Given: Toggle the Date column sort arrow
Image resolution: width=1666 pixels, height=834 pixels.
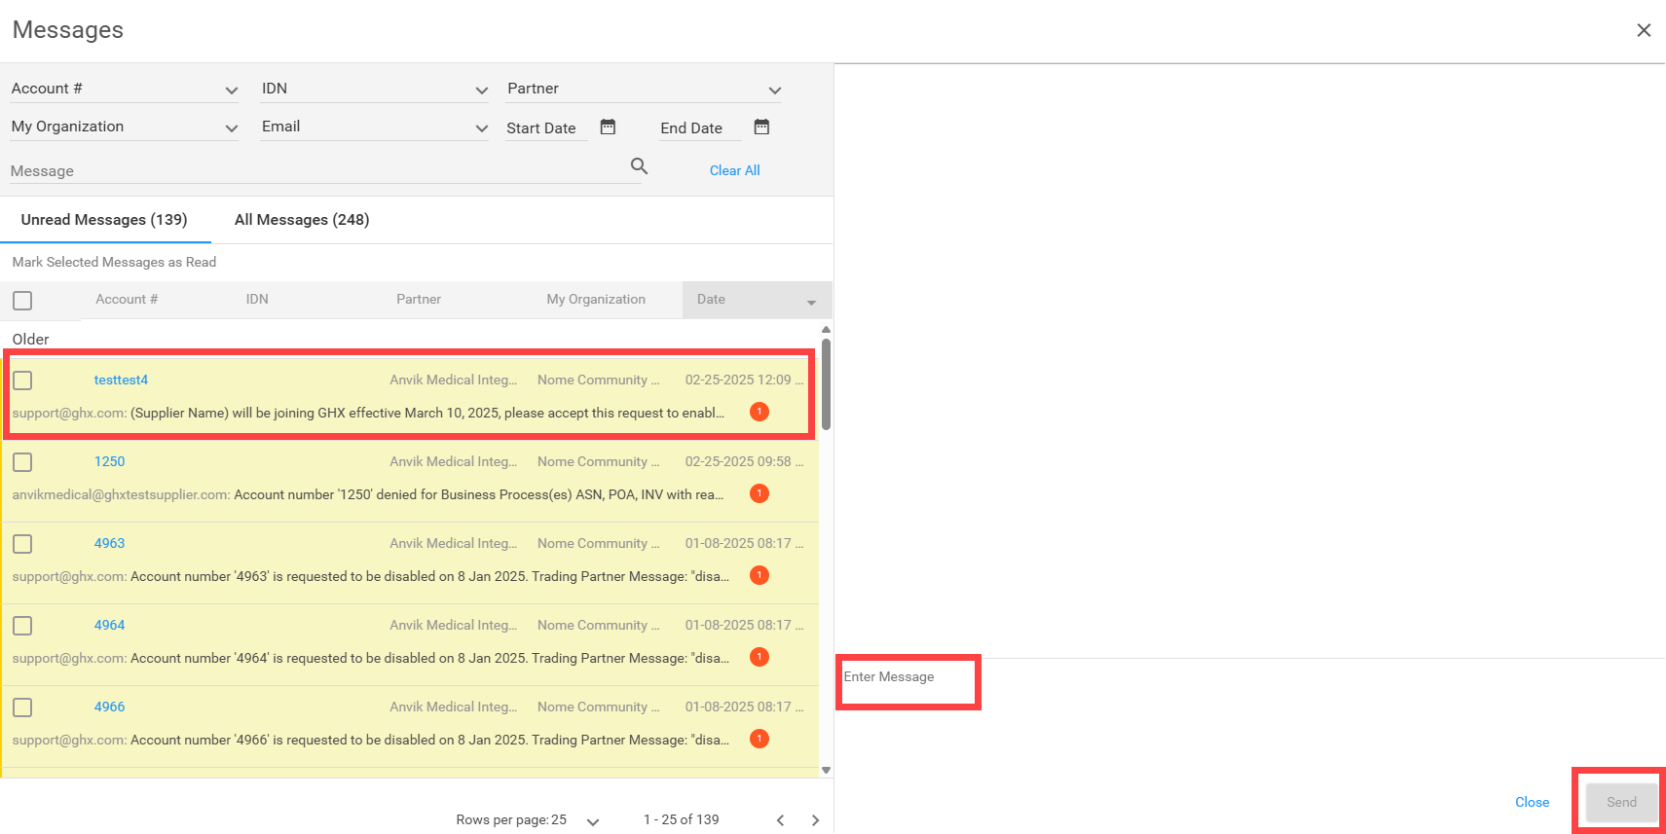Looking at the screenshot, I should (811, 303).
